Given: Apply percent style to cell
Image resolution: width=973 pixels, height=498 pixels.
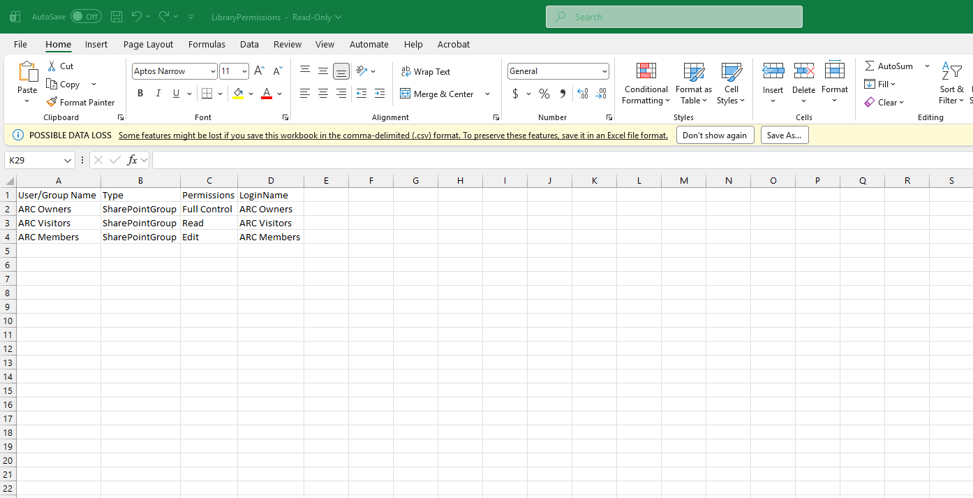Looking at the screenshot, I should [x=544, y=94].
